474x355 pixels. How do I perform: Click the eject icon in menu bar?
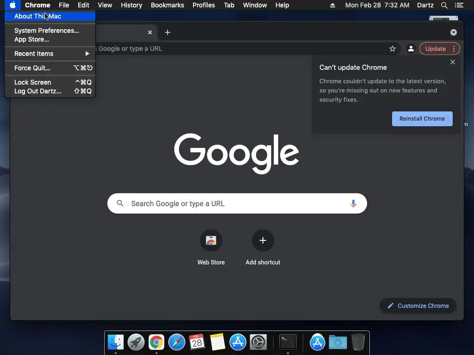coord(332,5)
